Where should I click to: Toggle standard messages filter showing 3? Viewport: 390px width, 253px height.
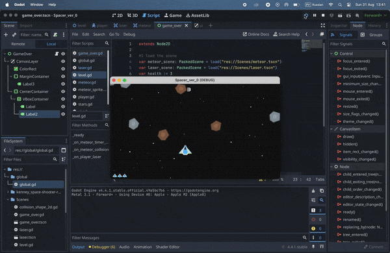[317, 210]
